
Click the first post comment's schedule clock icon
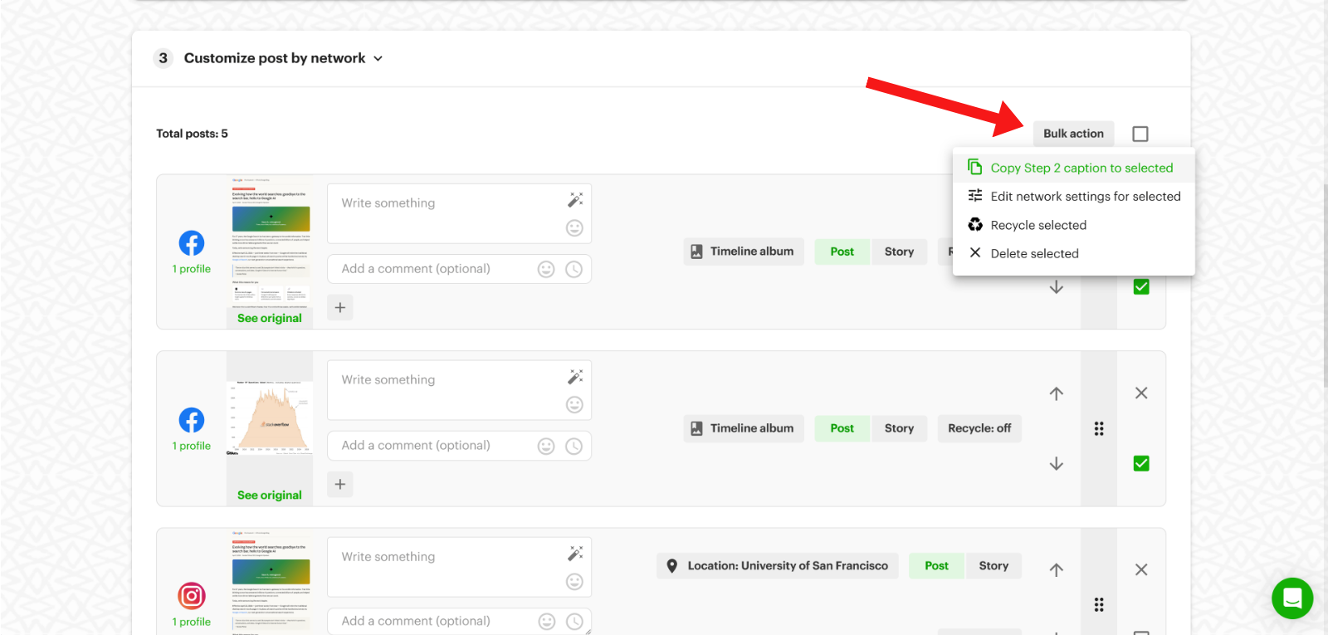[x=574, y=269]
